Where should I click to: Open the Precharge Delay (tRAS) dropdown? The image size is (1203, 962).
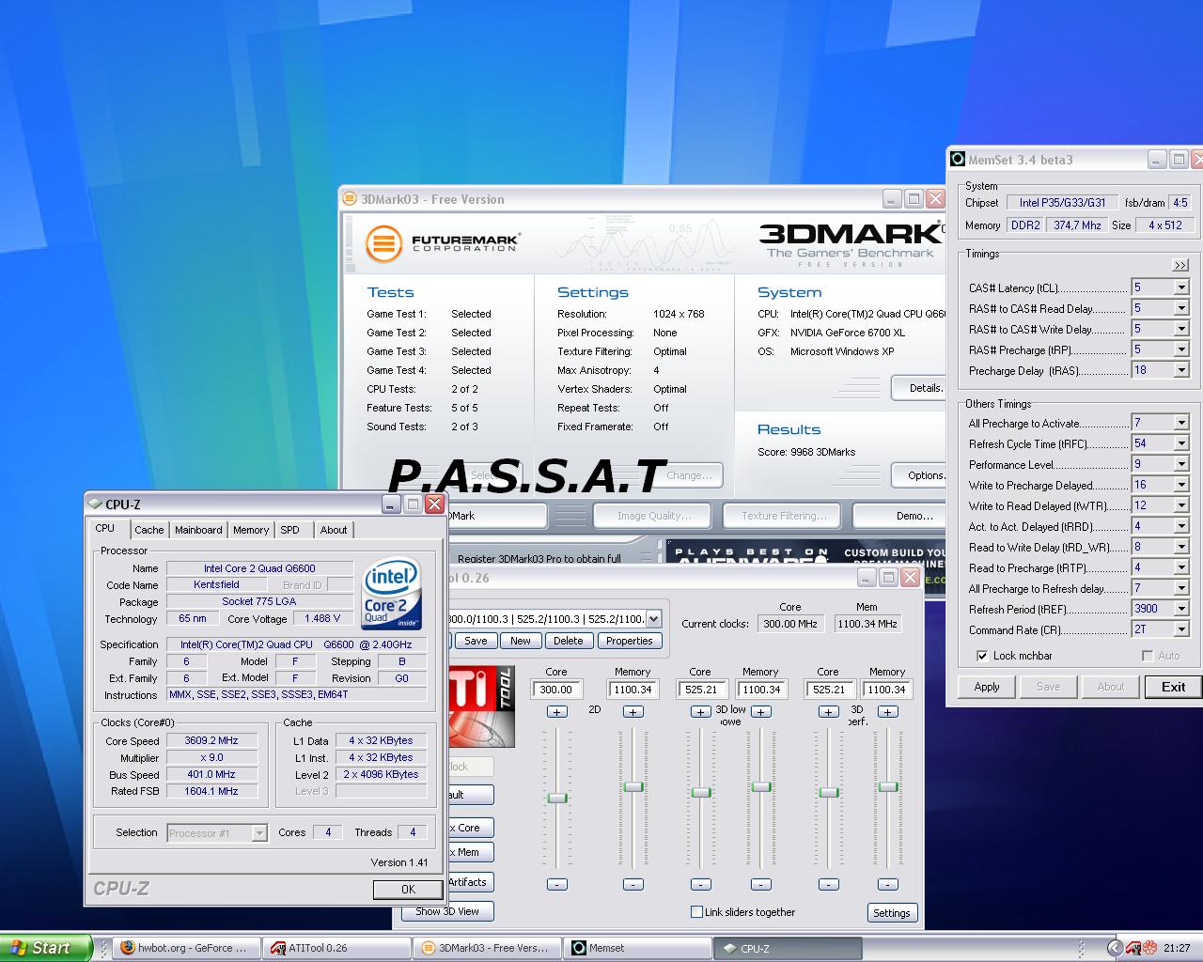(x=1181, y=370)
